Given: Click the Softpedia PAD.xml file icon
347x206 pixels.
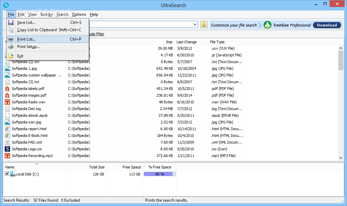Looking at the screenshot, I should 7,142.
